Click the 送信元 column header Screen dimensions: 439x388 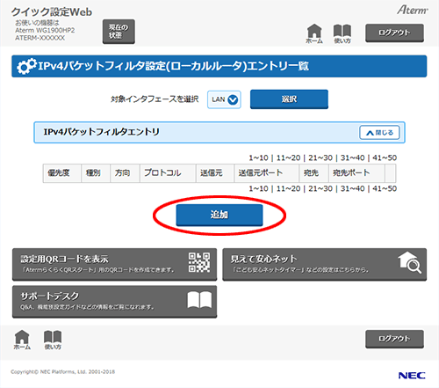coord(215,173)
